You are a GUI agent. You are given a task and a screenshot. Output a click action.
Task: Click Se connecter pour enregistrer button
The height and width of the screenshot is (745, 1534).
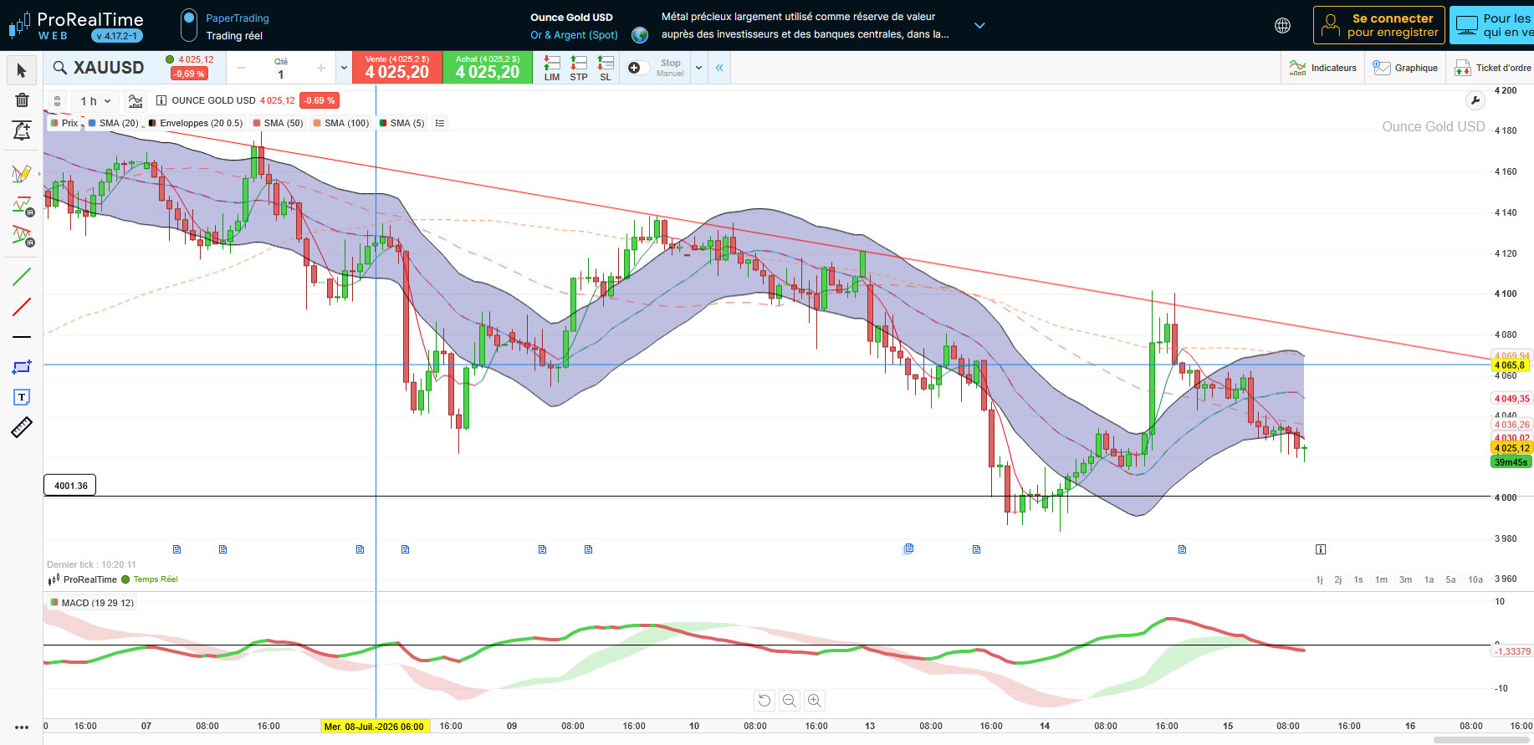tap(1380, 25)
